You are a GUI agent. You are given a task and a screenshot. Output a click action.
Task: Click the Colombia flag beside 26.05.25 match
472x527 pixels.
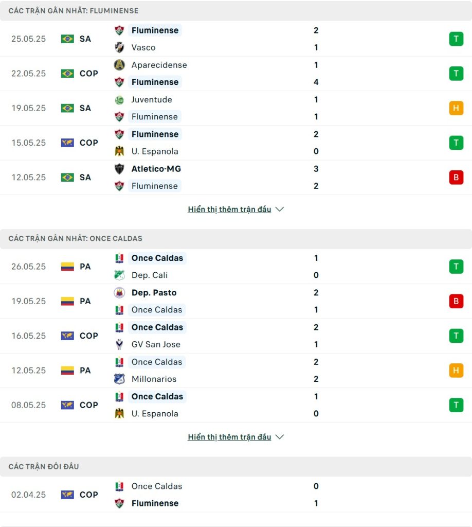pyautogui.click(x=67, y=267)
